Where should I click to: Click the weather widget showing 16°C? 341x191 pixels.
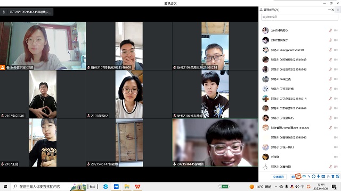click(261, 186)
